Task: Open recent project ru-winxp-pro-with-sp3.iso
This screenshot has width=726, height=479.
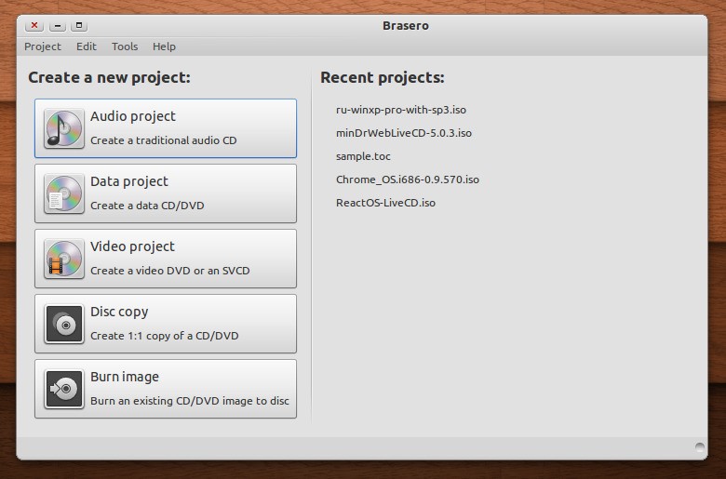Action: tap(401, 110)
